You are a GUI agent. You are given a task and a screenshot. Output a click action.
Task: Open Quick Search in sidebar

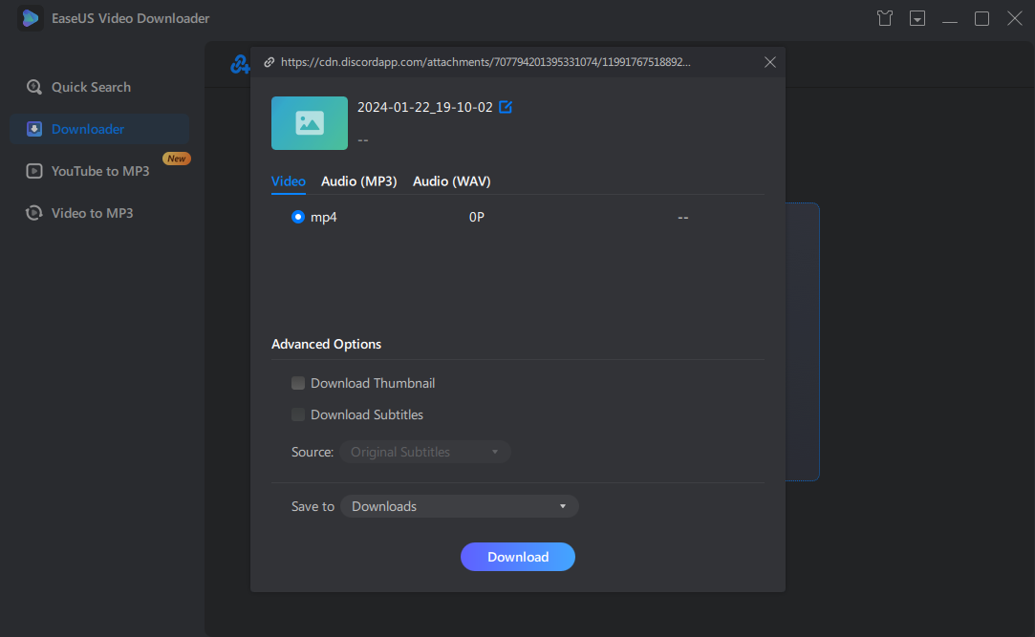click(x=99, y=87)
